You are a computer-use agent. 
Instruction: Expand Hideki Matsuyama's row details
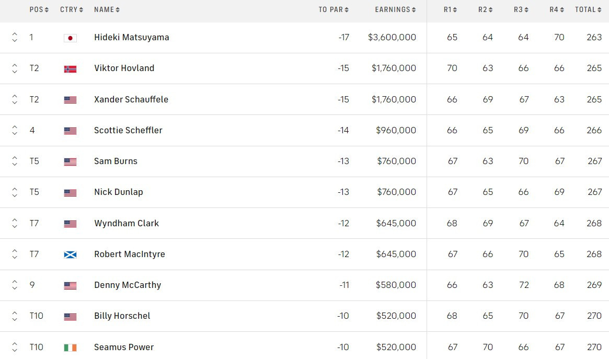click(15, 38)
